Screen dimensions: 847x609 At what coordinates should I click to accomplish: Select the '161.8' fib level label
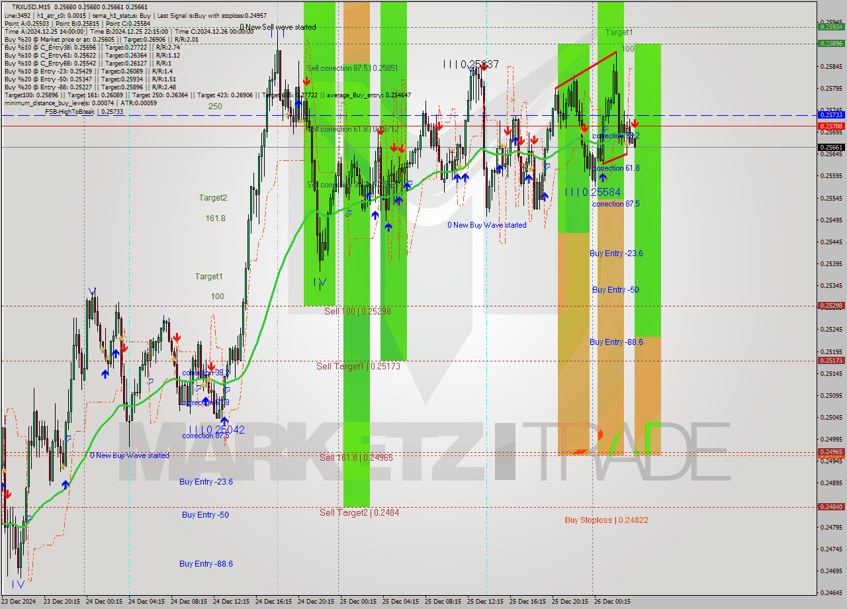pyautogui.click(x=216, y=218)
